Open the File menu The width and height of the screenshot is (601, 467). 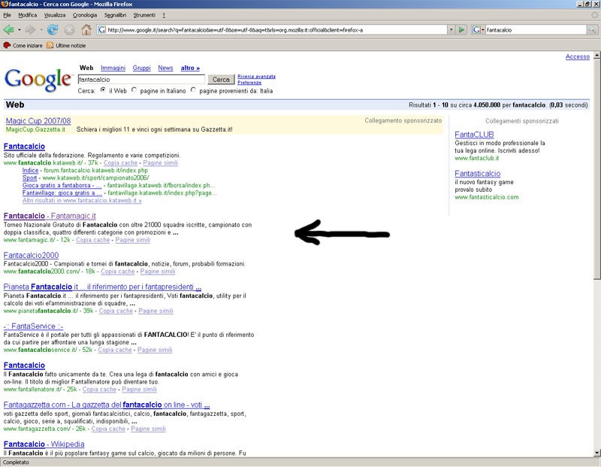7,15
